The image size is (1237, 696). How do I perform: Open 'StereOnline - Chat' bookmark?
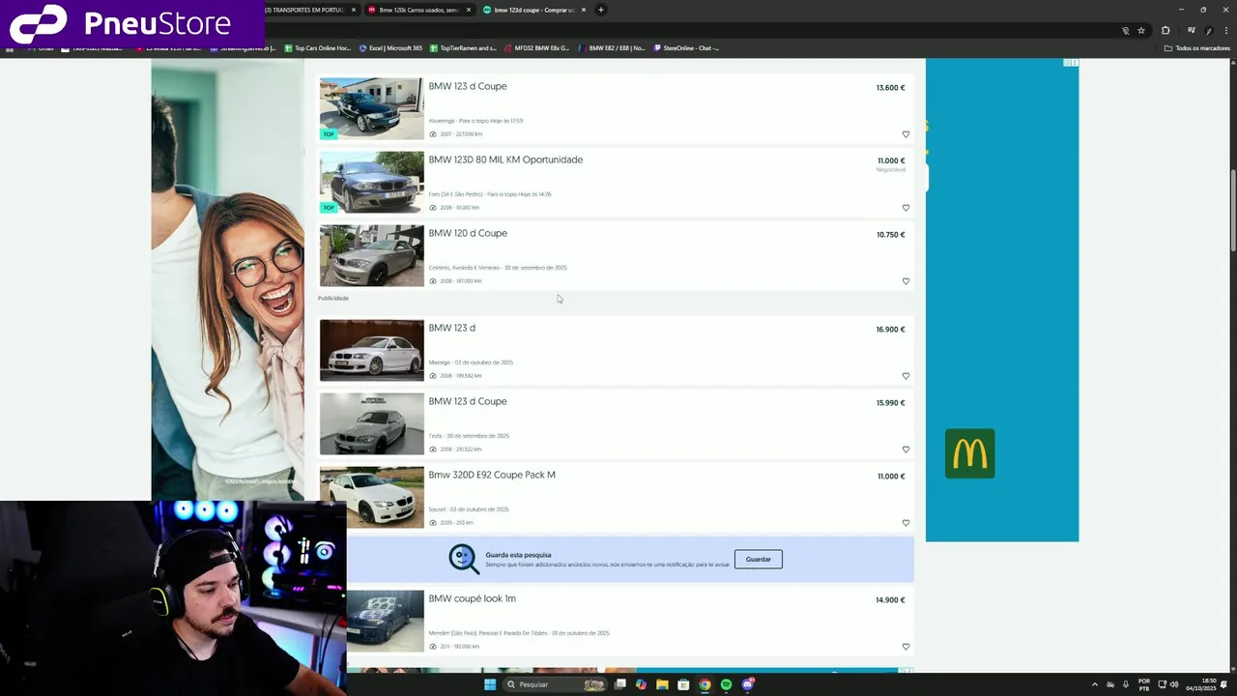click(686, 47)
